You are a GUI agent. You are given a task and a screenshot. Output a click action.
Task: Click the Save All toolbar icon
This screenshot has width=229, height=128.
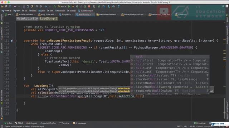click(x=6, y=6)
